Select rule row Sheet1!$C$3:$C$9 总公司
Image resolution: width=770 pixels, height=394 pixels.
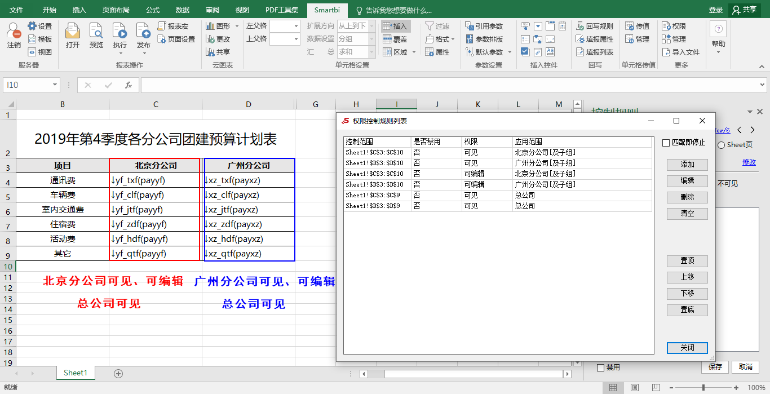tap(498, 195)
